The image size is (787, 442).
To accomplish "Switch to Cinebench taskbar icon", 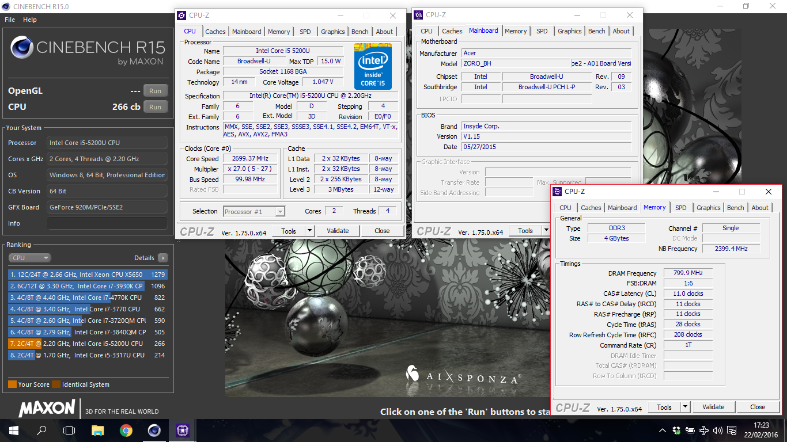I will point(154,430).
